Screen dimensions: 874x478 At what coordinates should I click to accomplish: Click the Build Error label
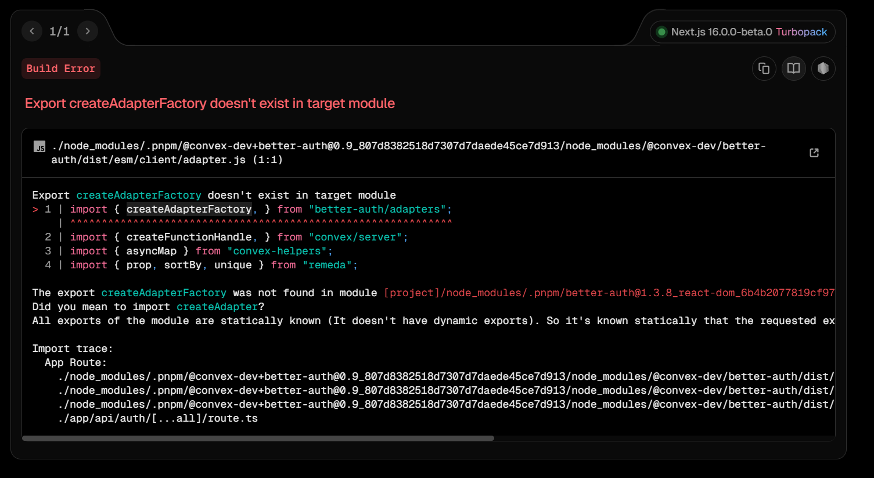coord(61,69)
